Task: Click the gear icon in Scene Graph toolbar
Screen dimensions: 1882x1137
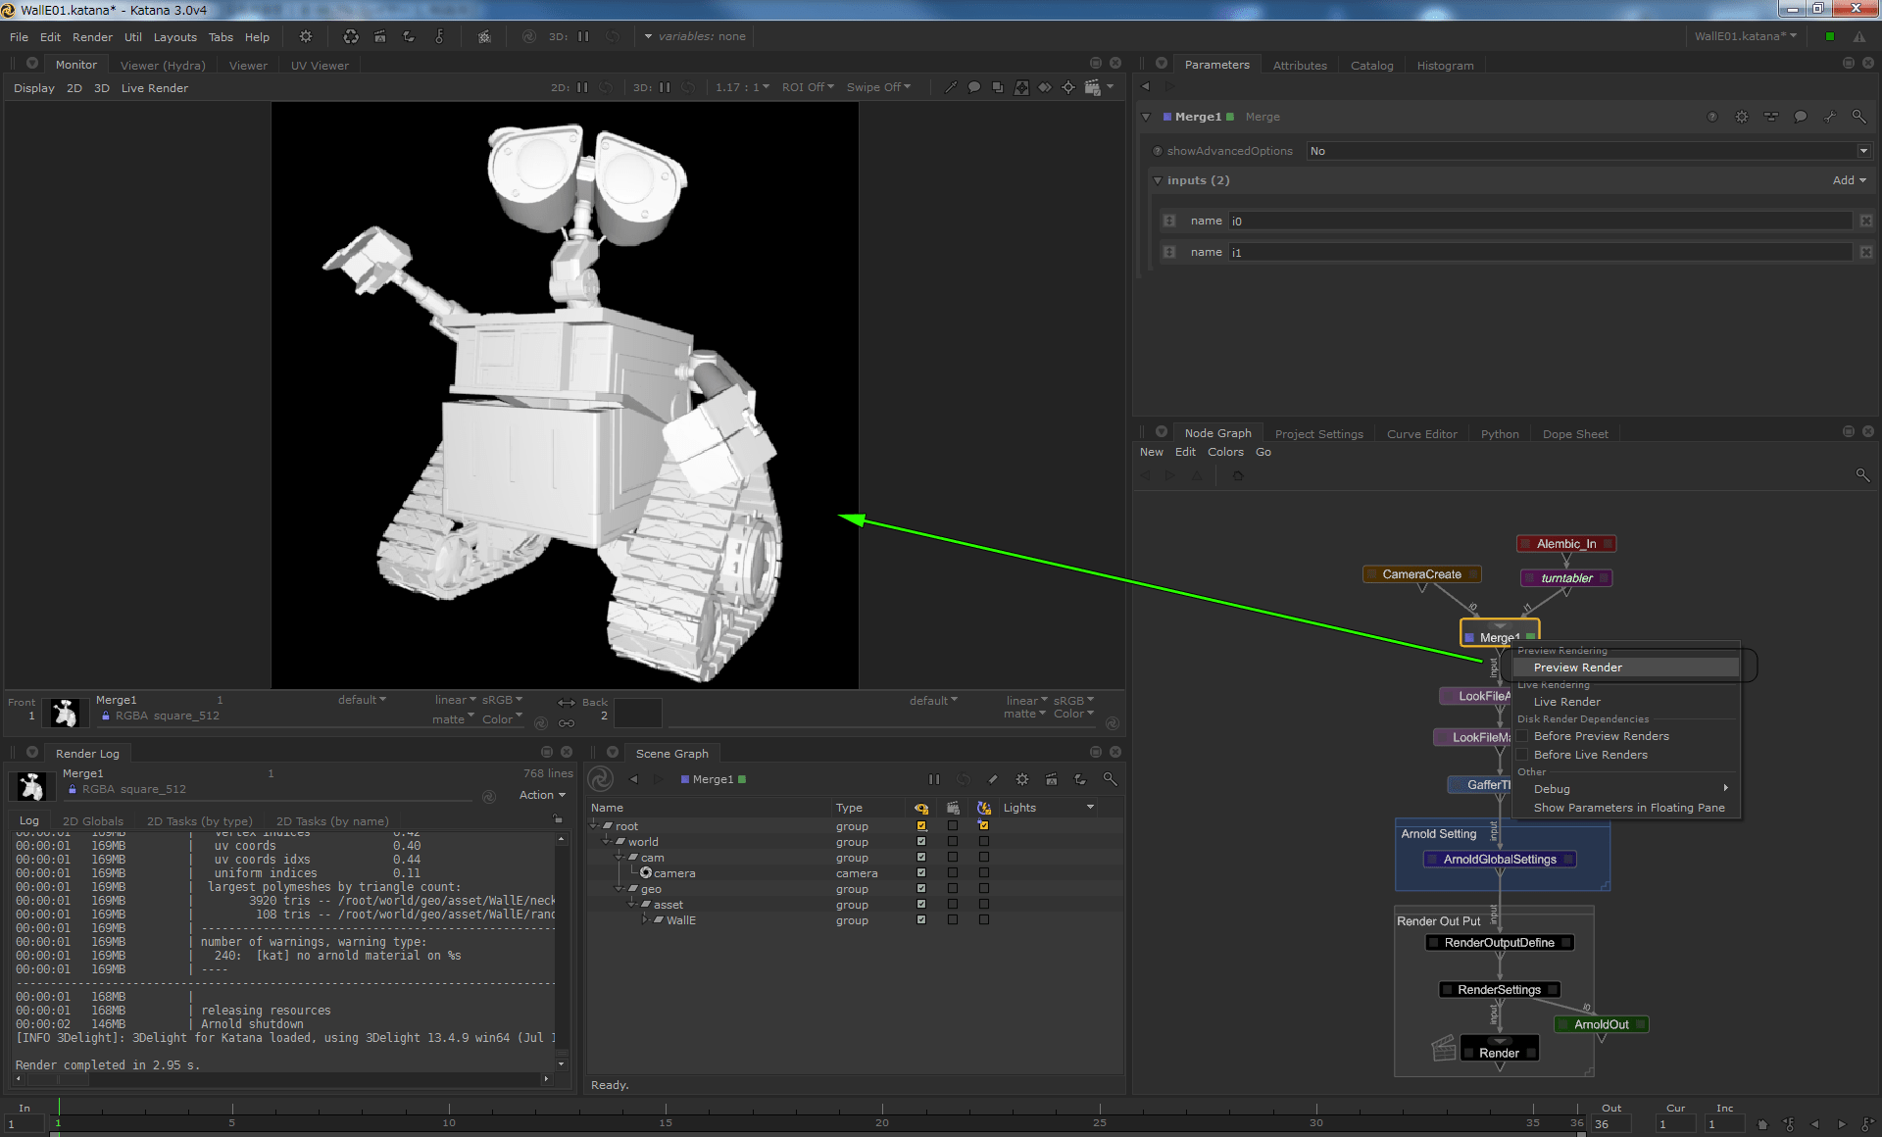Action: (x=1021, y=779)
